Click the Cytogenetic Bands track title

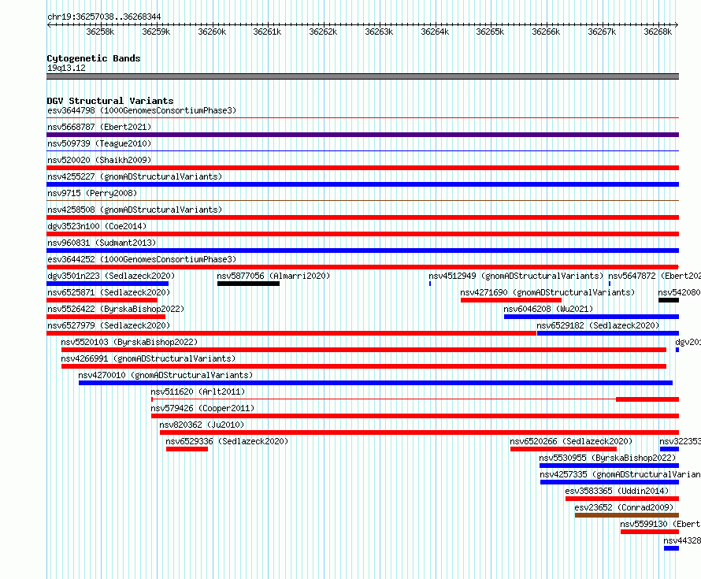point(94,58)
